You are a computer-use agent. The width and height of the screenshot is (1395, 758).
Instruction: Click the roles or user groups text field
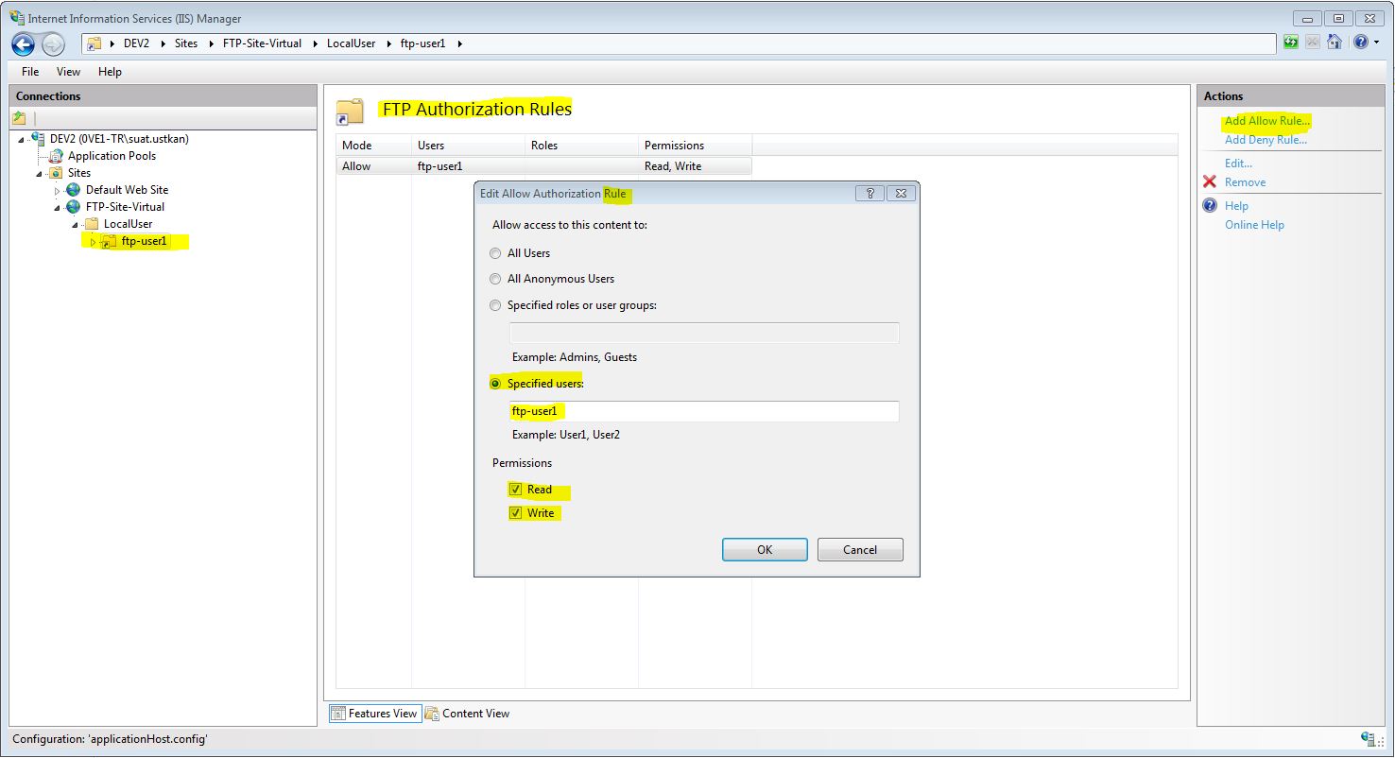pos(704,333)
